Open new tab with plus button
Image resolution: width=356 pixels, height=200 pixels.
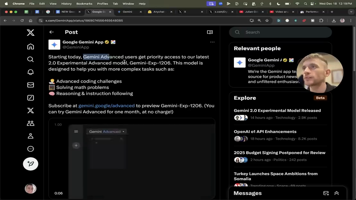coord(332,12)
